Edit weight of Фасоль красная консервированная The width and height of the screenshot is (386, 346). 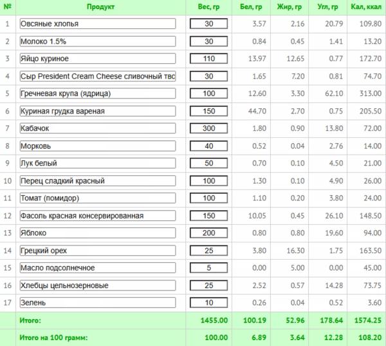click(208, 216)
